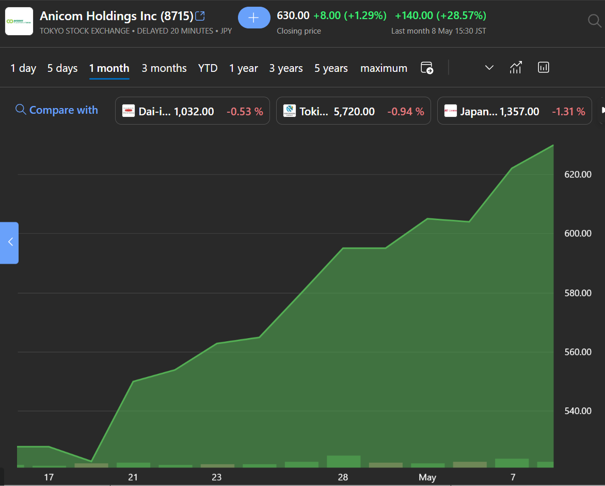The image size is (605, 486).
Task: Click the May date label on axis
Action: (427, 478)
